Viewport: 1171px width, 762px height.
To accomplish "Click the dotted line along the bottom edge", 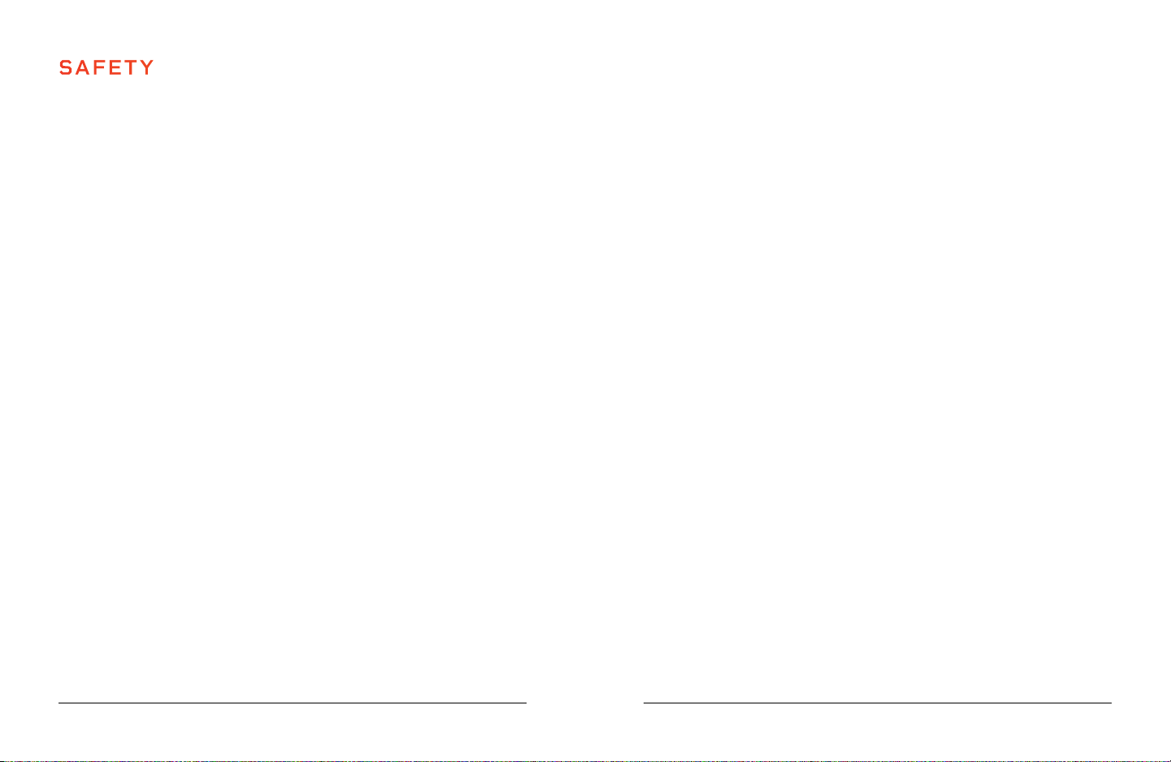I will click(585, 760).
